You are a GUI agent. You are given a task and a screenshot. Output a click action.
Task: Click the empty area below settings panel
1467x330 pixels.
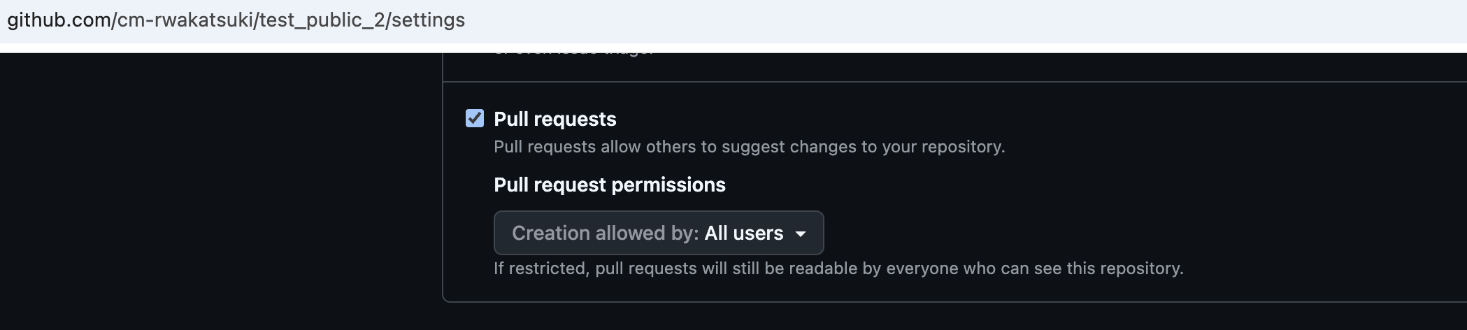(909, 317)
